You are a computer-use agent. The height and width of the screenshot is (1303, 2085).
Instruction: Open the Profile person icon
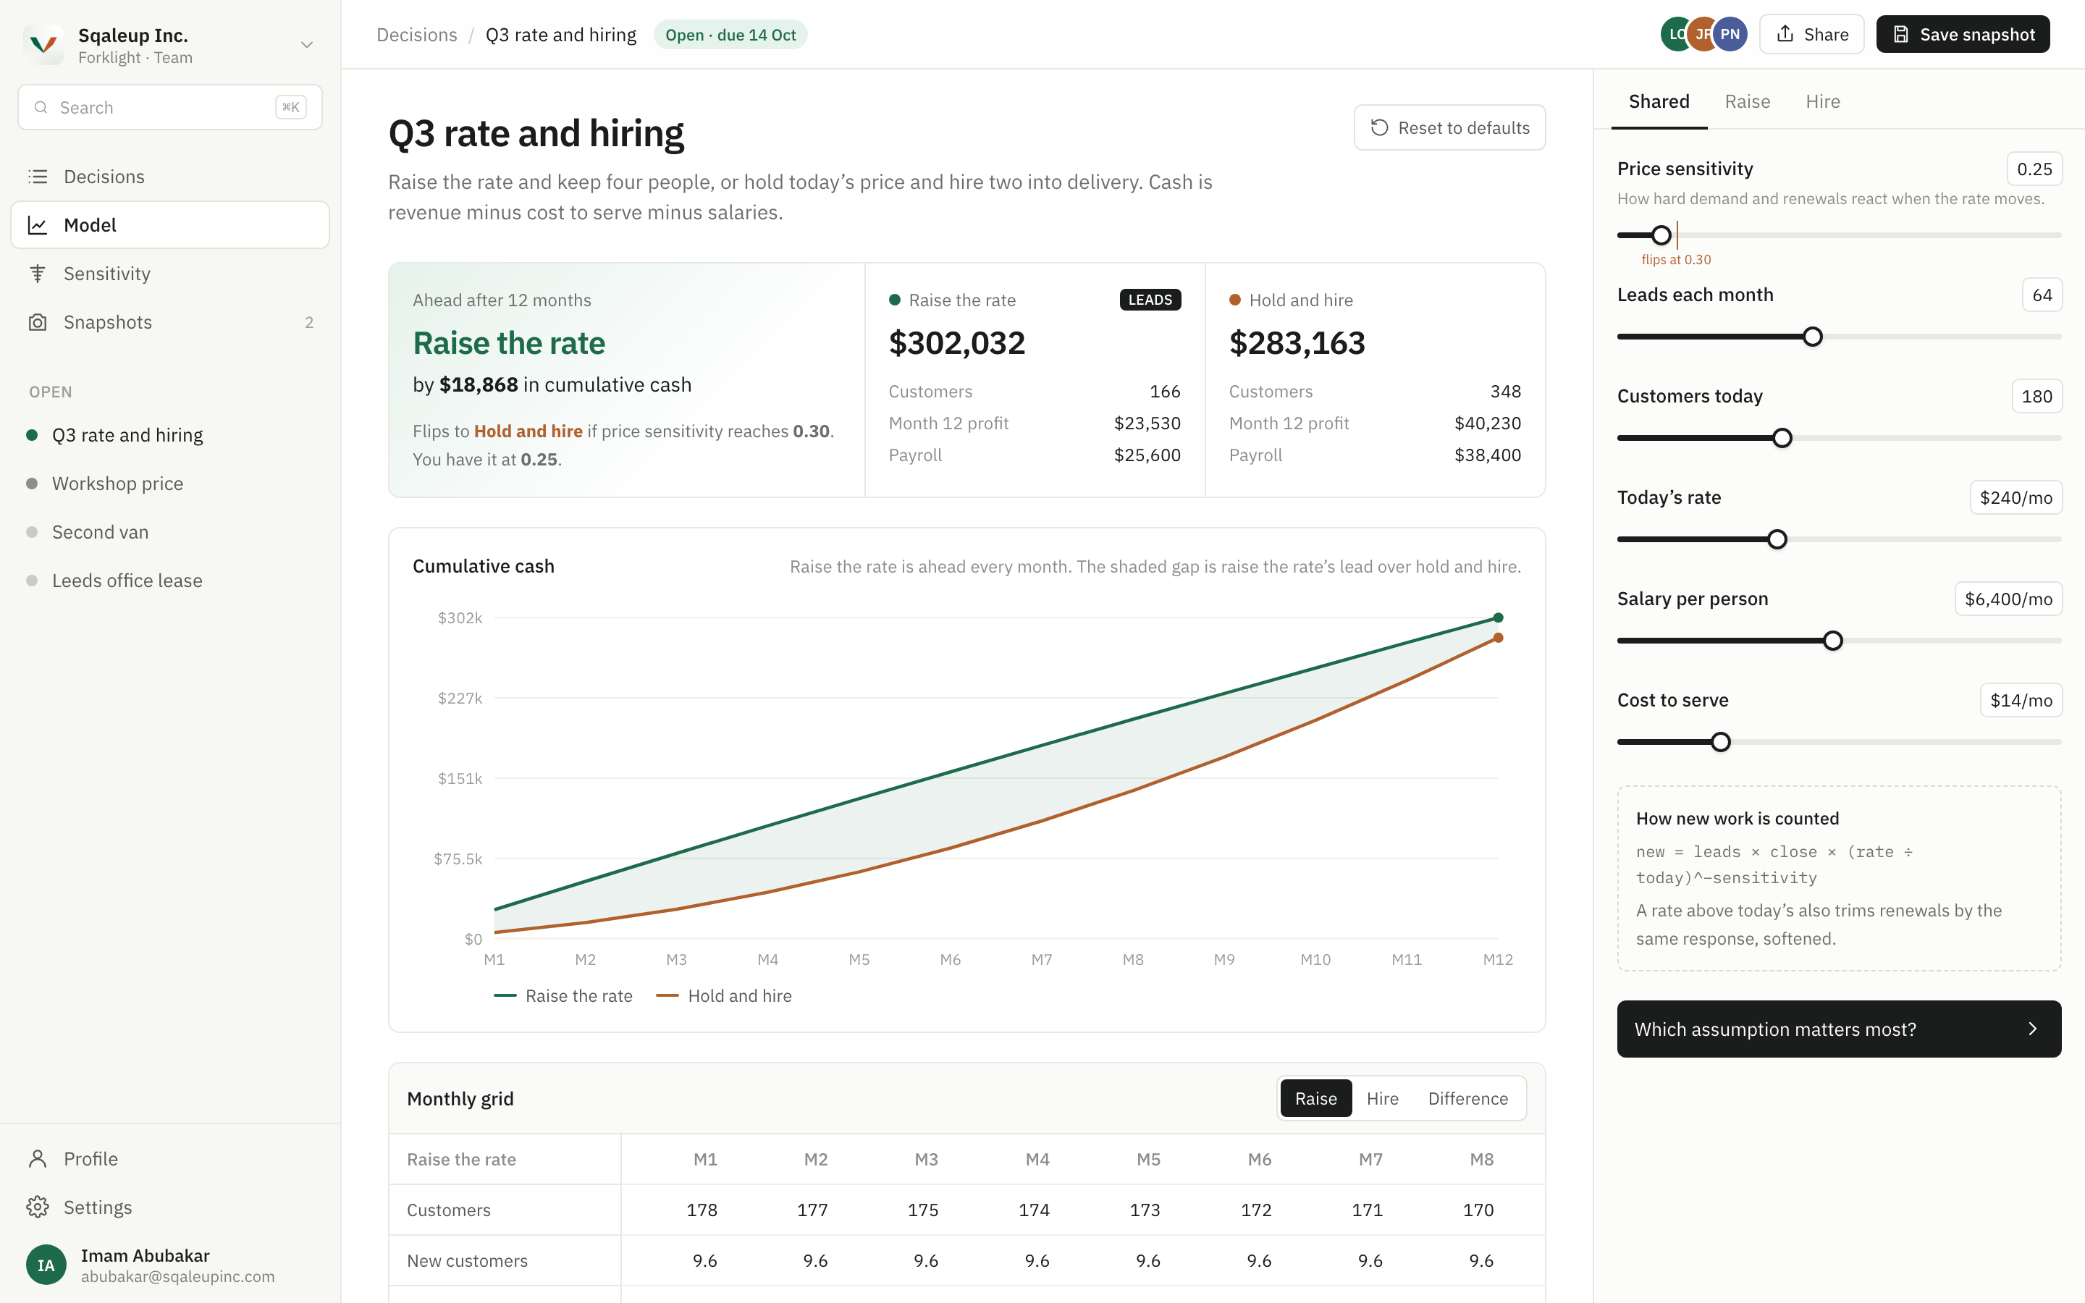point(37,1159)
